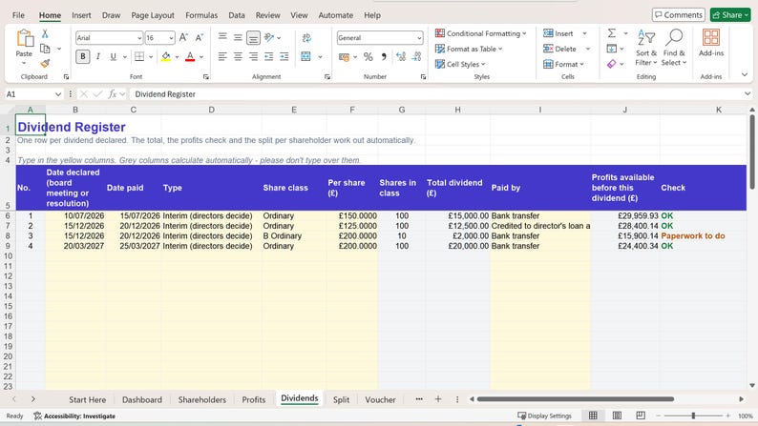Image resolution: width=758 pixels, height=426 pixels.
Task: Apply Percent Style number format
Action: 368,57
